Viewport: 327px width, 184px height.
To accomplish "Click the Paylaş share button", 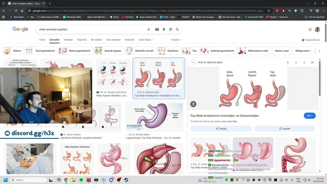I will [221, 129].
